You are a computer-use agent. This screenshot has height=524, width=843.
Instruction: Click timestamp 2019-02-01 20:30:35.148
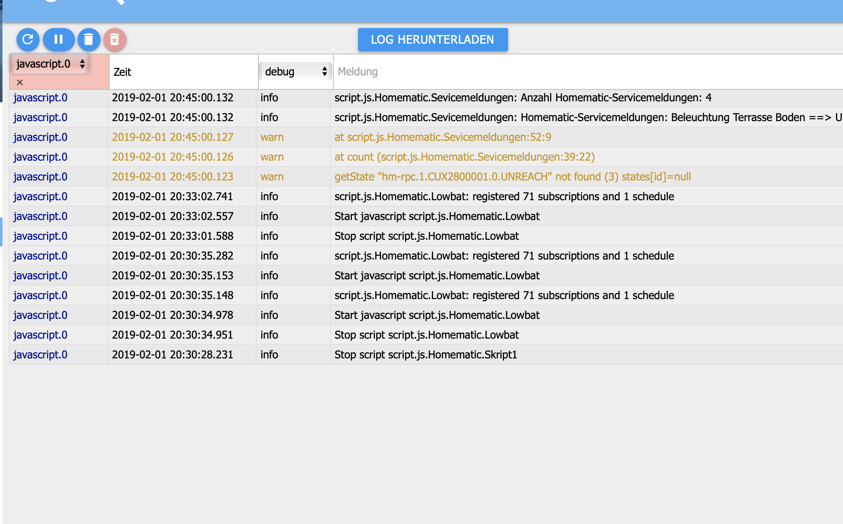(173, 295)
